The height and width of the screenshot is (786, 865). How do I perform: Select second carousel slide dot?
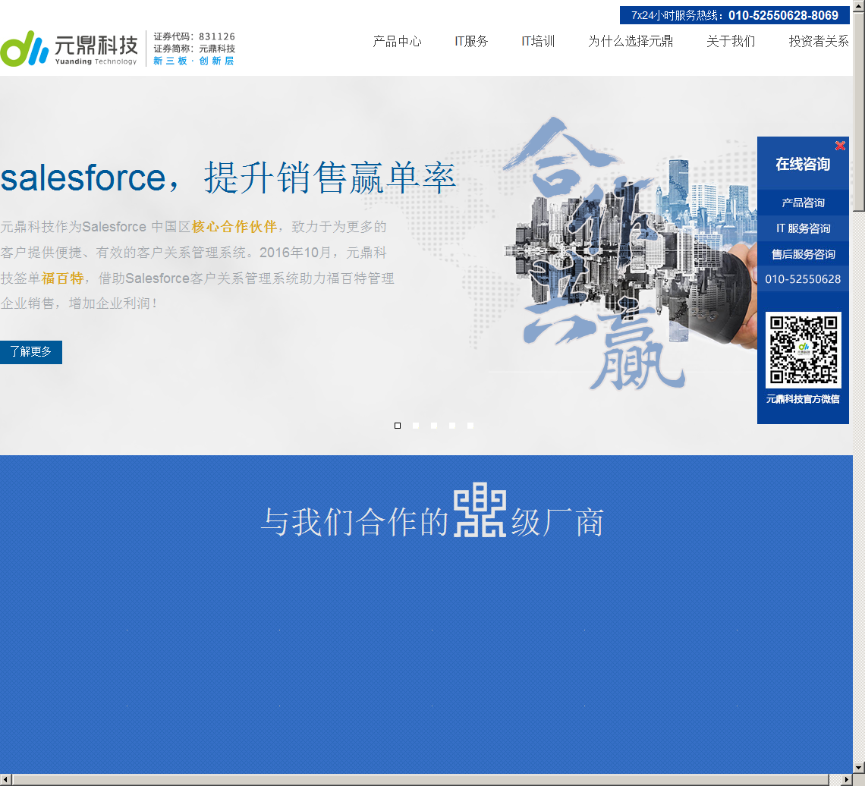[x=415, y=426]
